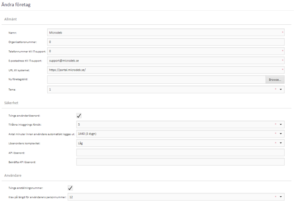
Task: Focus the Bekräfta API lösenord field
Action: click(x=180, y=162)
